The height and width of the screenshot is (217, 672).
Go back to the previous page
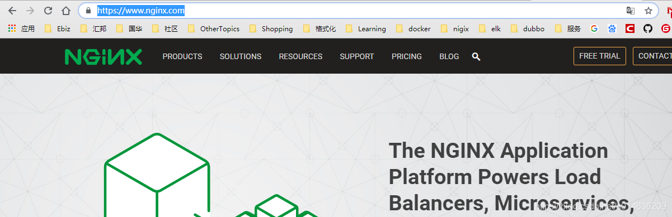(12, 11)
